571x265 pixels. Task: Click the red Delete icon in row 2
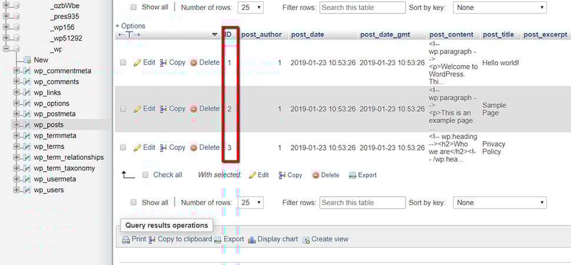tap(194, 109)
